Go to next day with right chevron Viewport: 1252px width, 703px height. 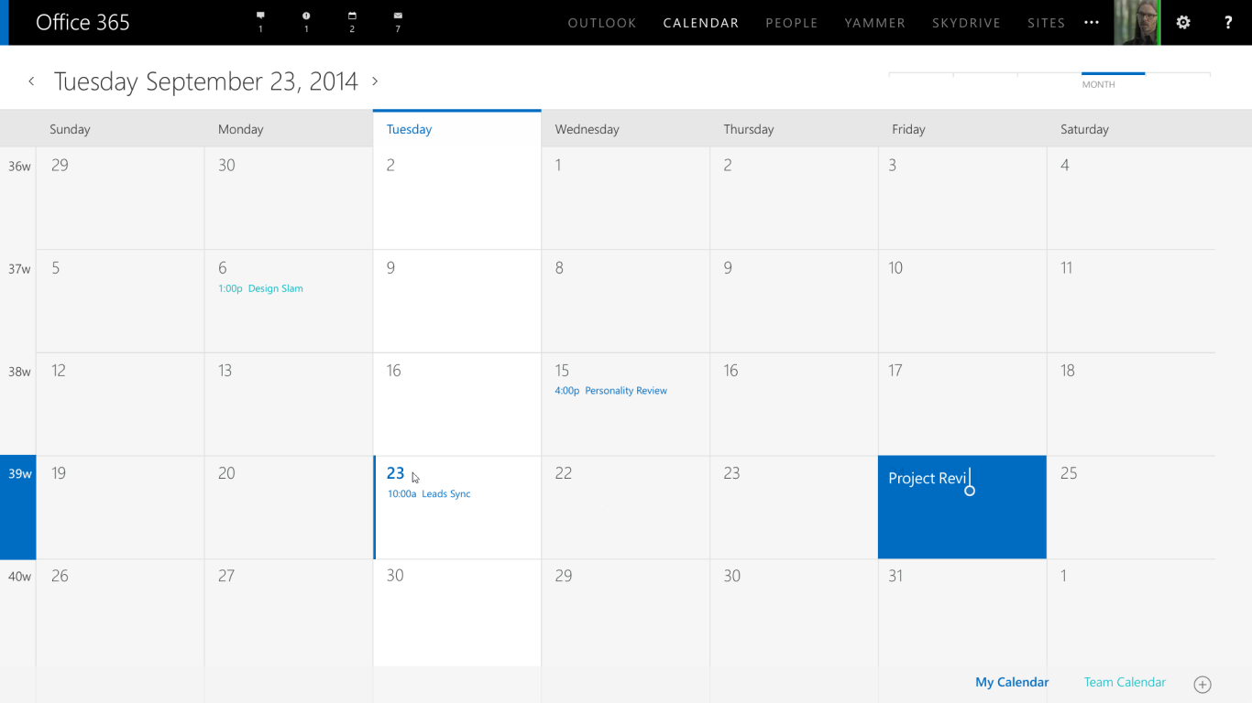[x=375, y=81]
